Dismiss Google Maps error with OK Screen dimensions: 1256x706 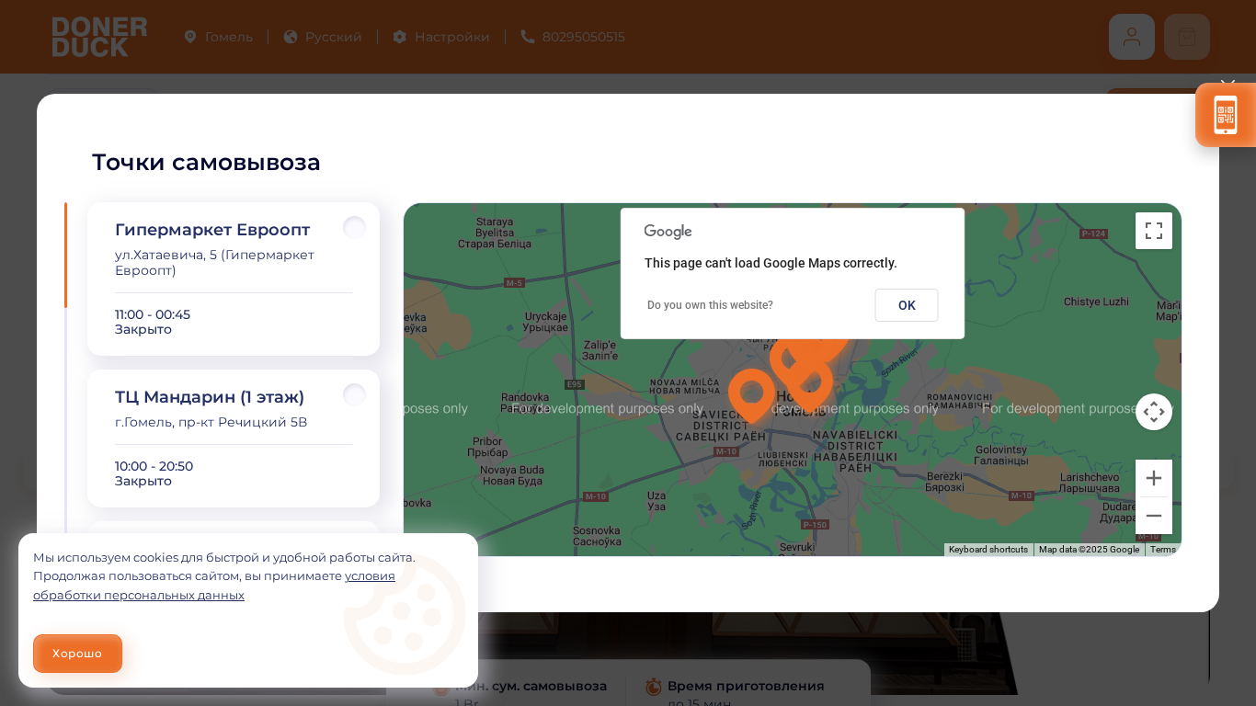point(907,305)
